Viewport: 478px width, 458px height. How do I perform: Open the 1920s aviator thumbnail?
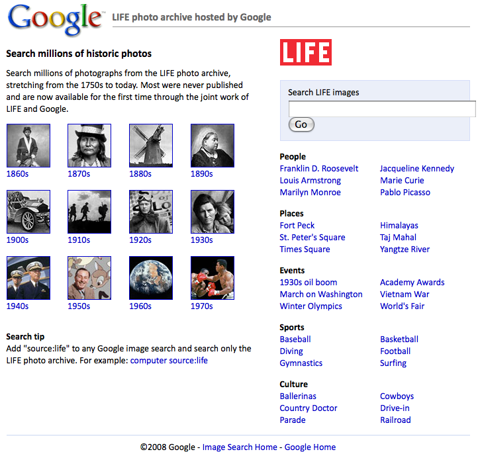[x=151, y=212]
